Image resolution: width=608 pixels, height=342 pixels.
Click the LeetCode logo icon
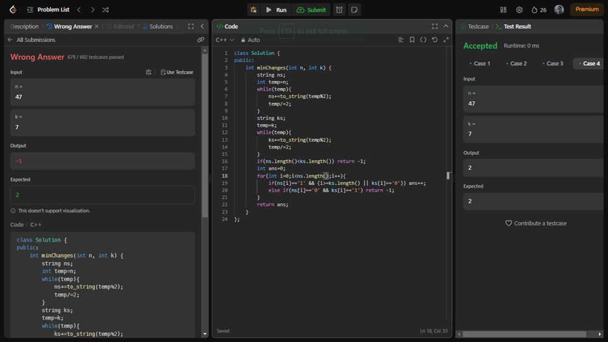pyautogui.click(x=13, y=10)
